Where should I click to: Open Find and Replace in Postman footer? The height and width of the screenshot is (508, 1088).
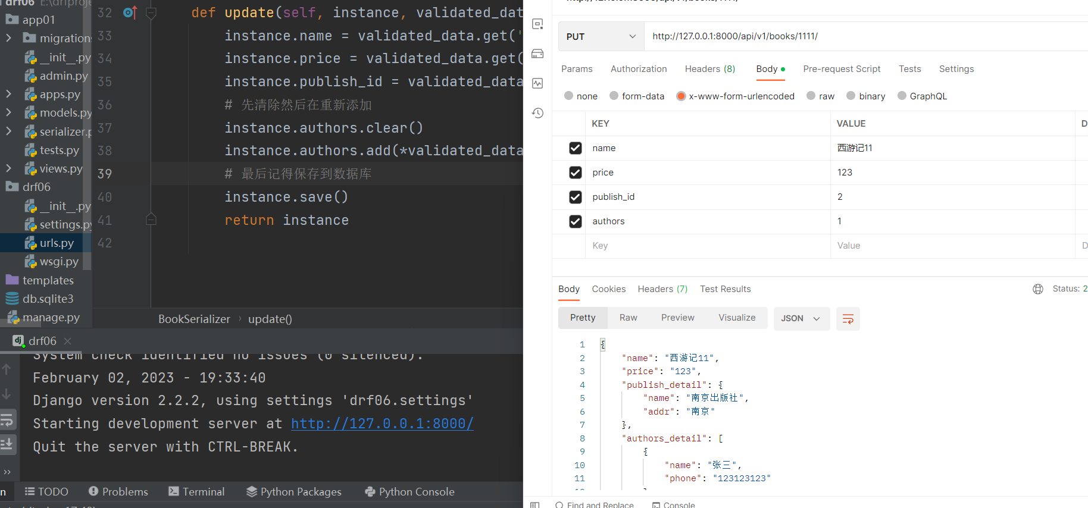click(594, 505)
